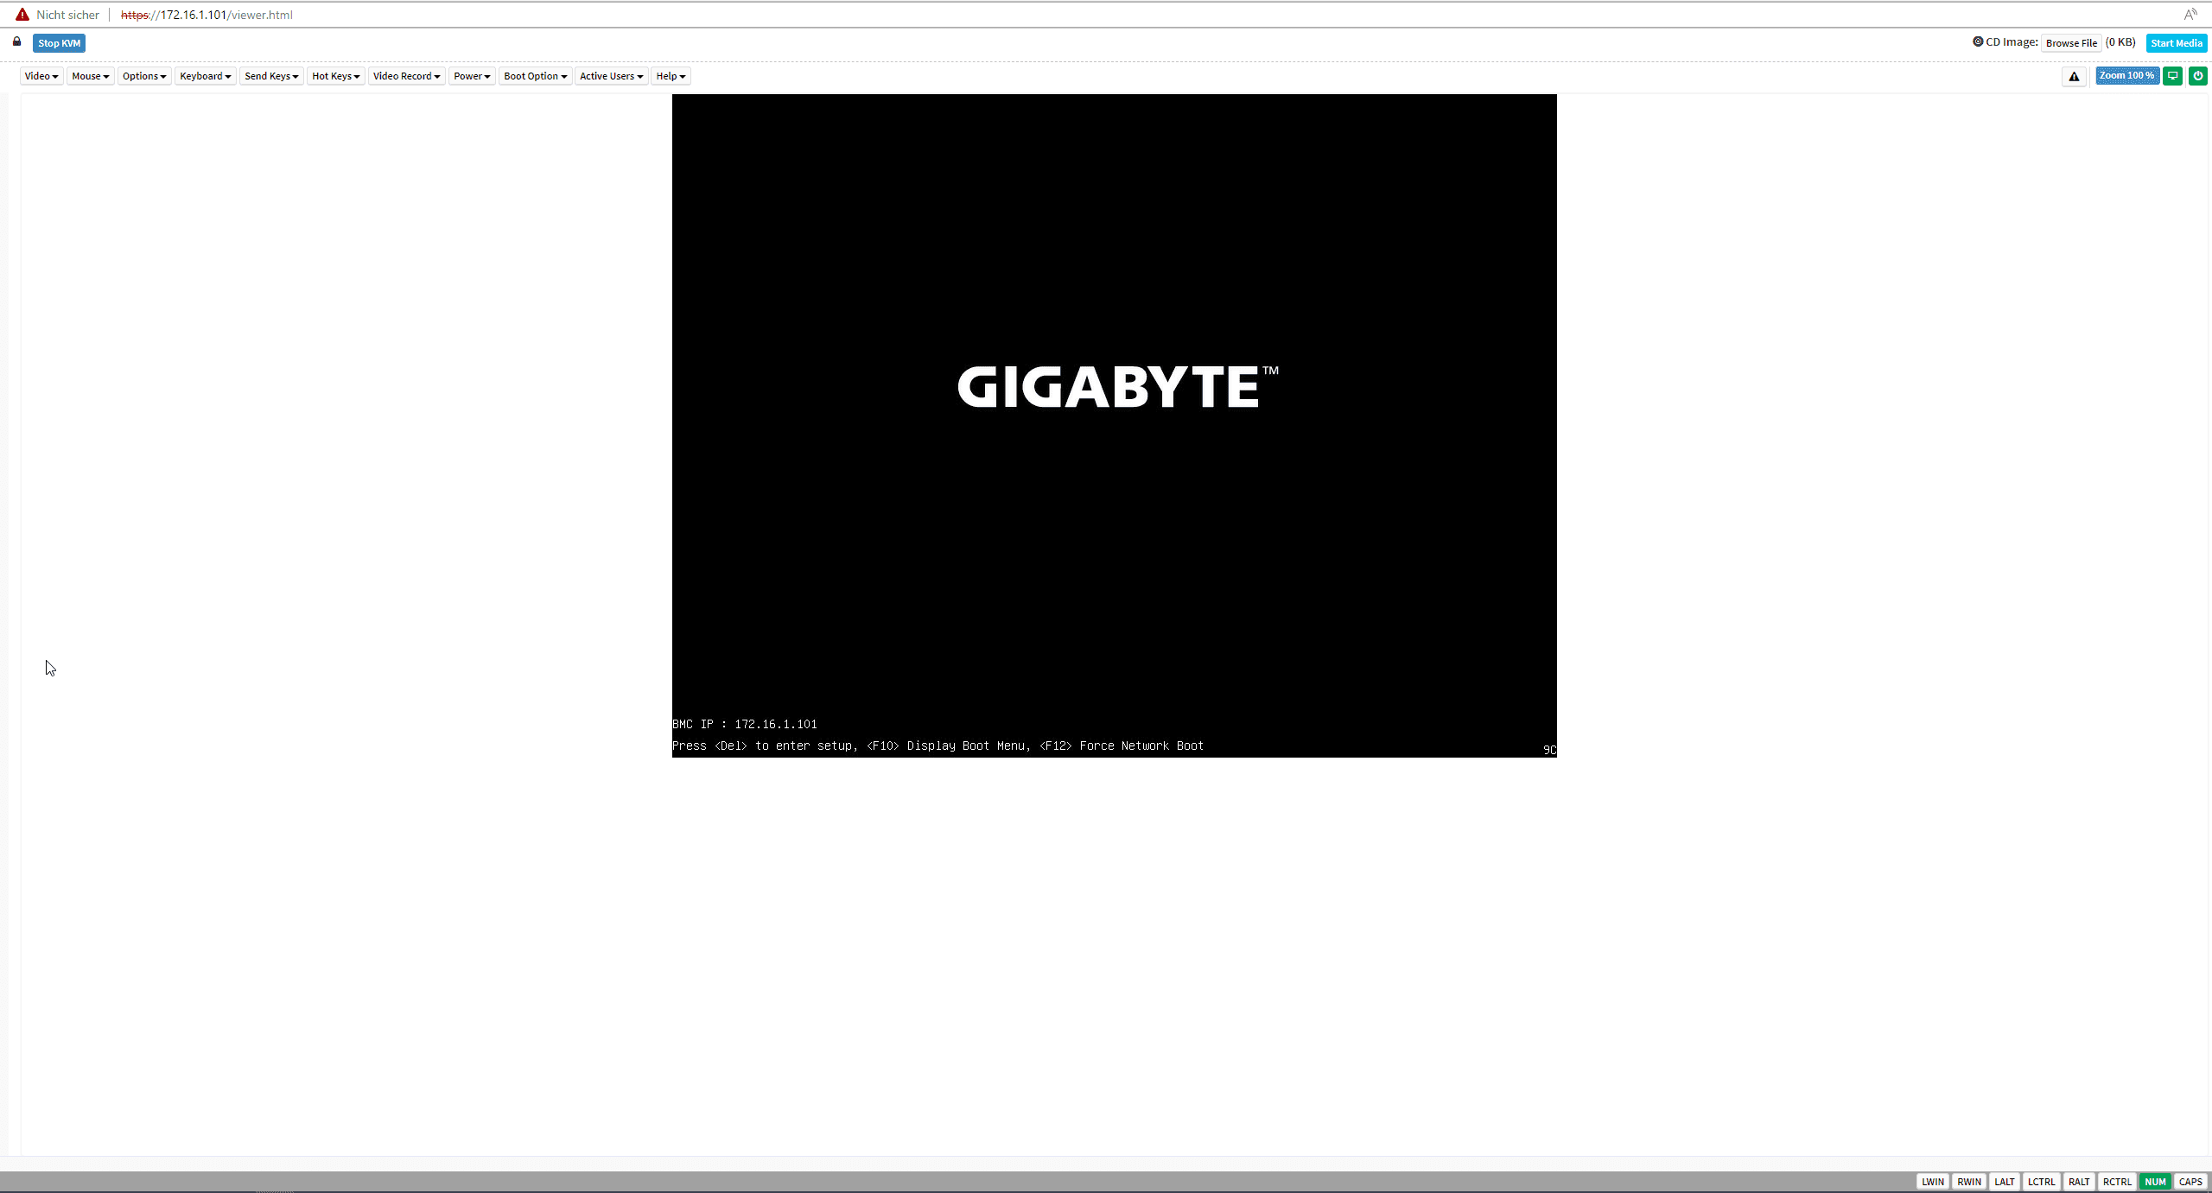Click the Zoom 100 % control
Screen dimensions: 2212x1193
coord(2126,76)
